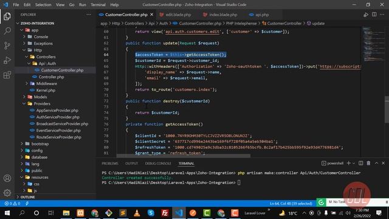Click the horizontal editor scrollbar
Viewport: 389px width, 219px height.
pos(184,156)
